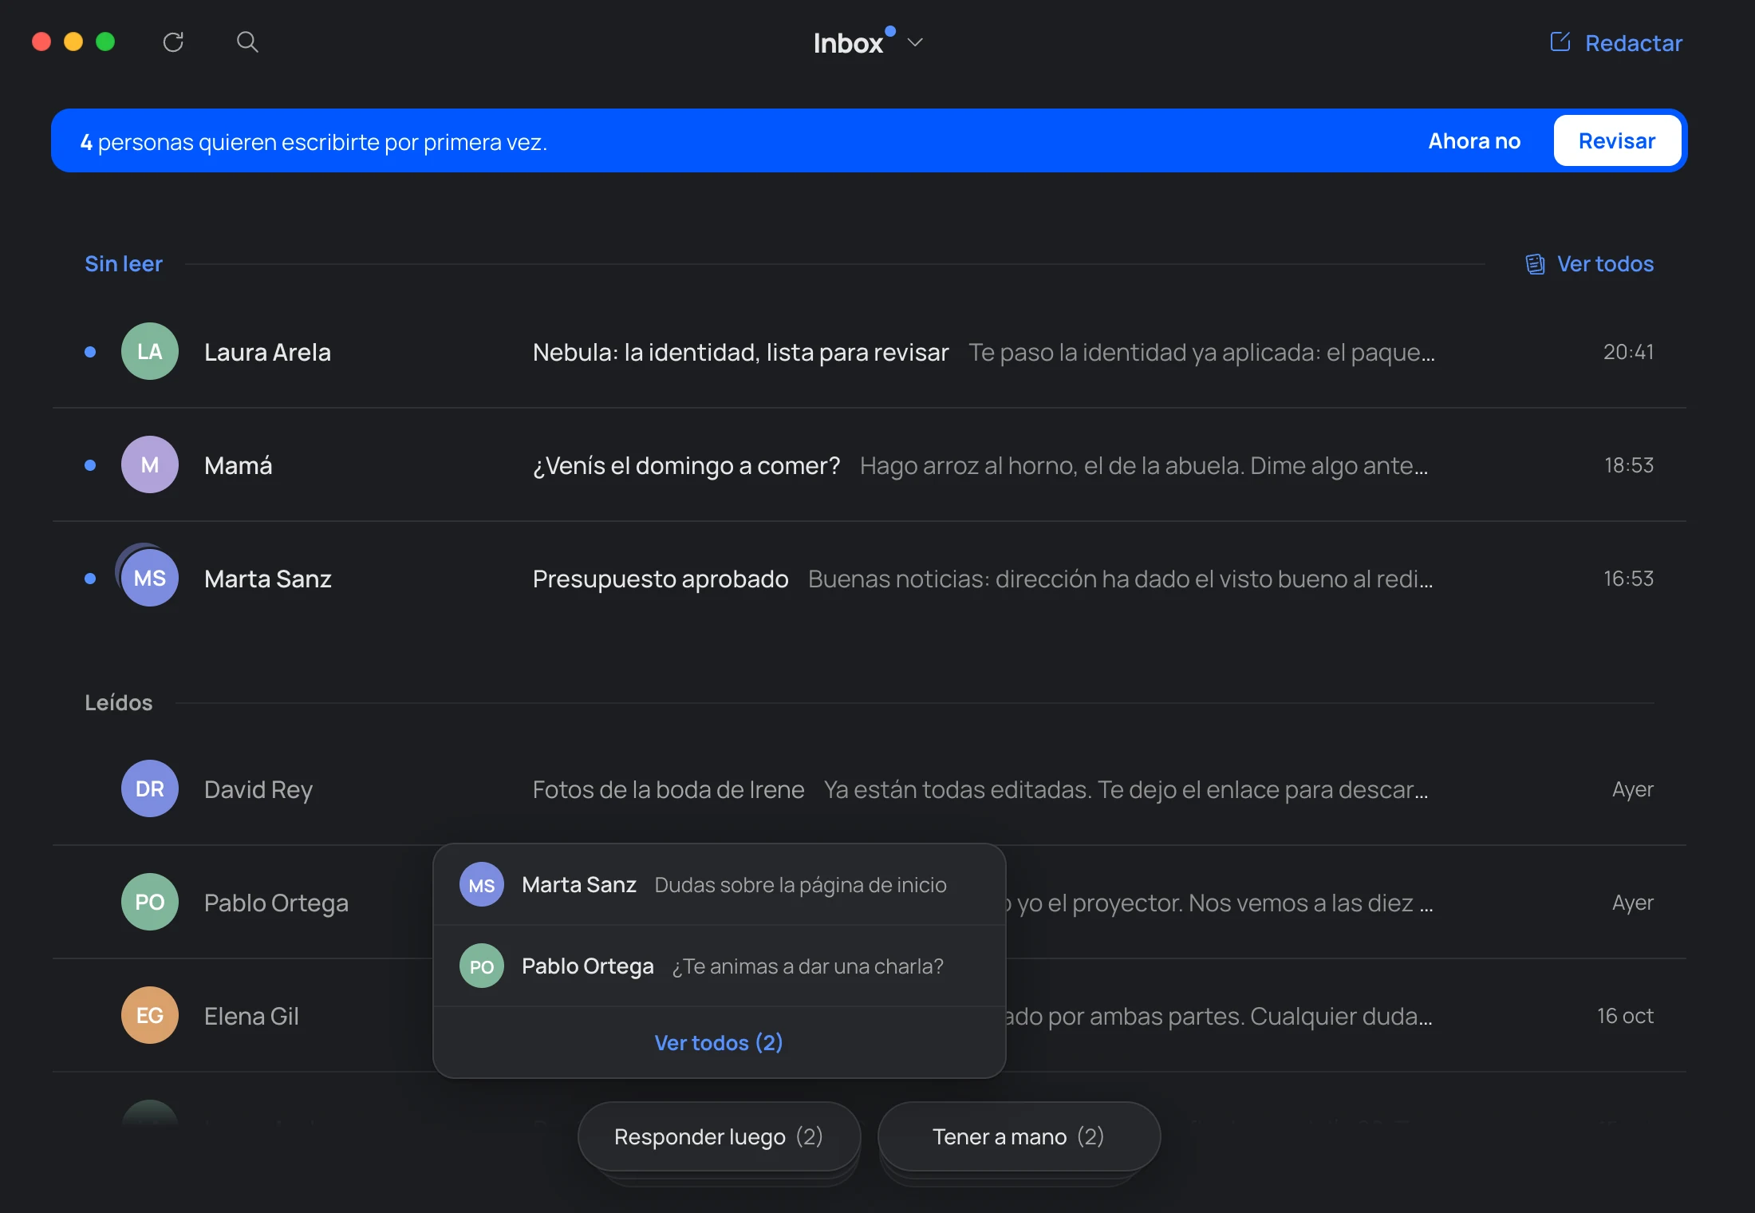The image size is (1755, 1213).
Task: Click the name Elena Gil
Action: 251,1016
